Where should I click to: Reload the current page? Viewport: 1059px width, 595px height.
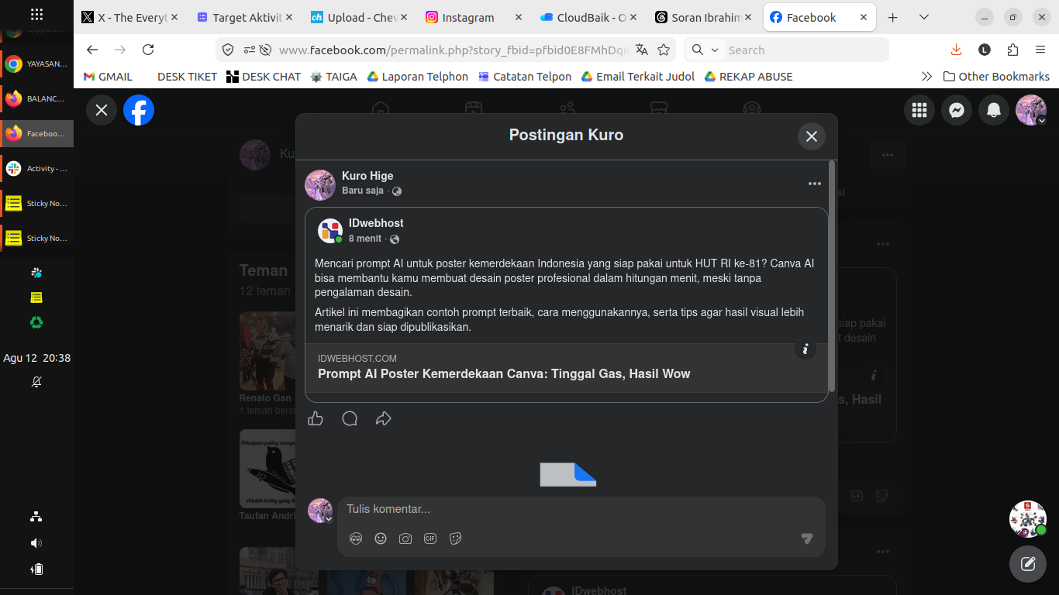pos(148,50)
